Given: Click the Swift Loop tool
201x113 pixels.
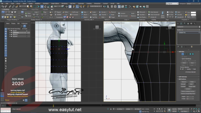Looking at the screenshot, I should [x=74, y=12].
